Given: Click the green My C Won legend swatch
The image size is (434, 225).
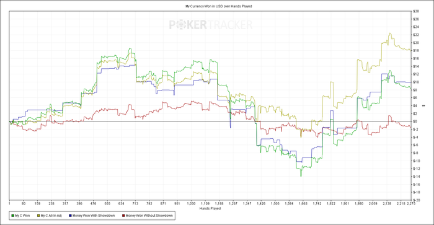Looking at the screenshot, I should [13, 216].
